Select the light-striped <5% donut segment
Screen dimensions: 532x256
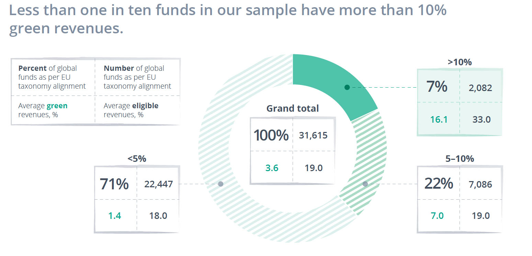point(220,137)
